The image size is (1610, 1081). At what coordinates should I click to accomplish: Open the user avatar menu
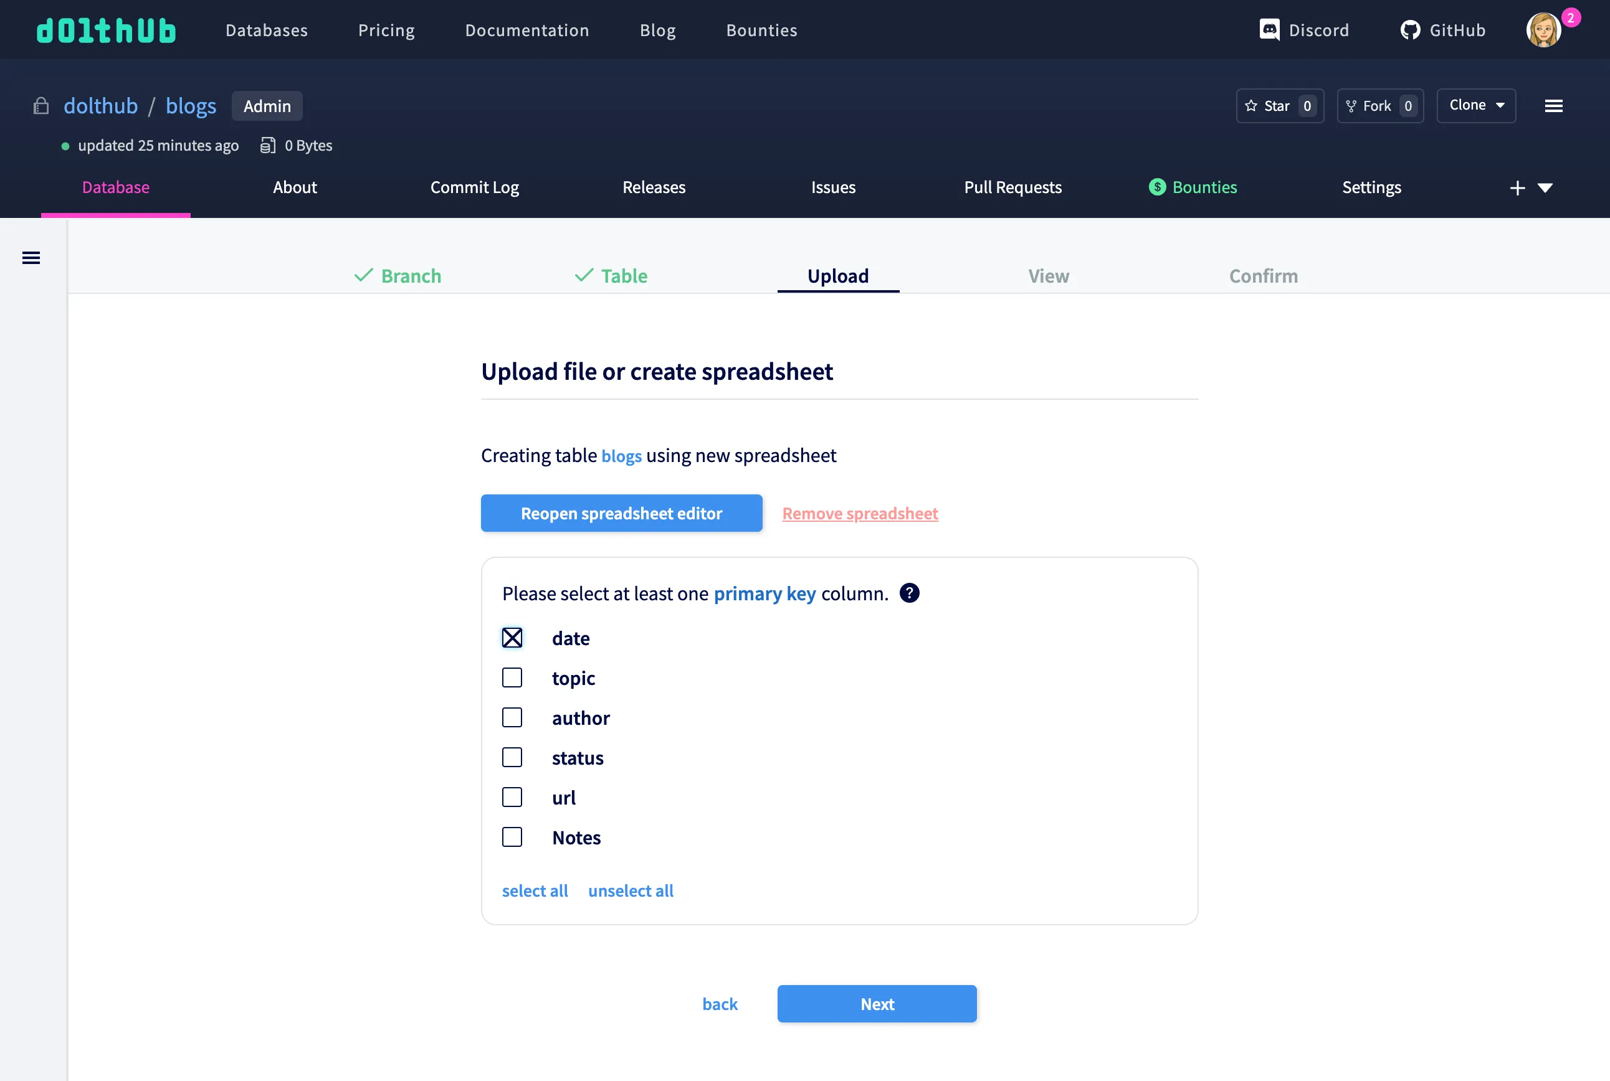pyautogui.click(x=1543, y=31)
